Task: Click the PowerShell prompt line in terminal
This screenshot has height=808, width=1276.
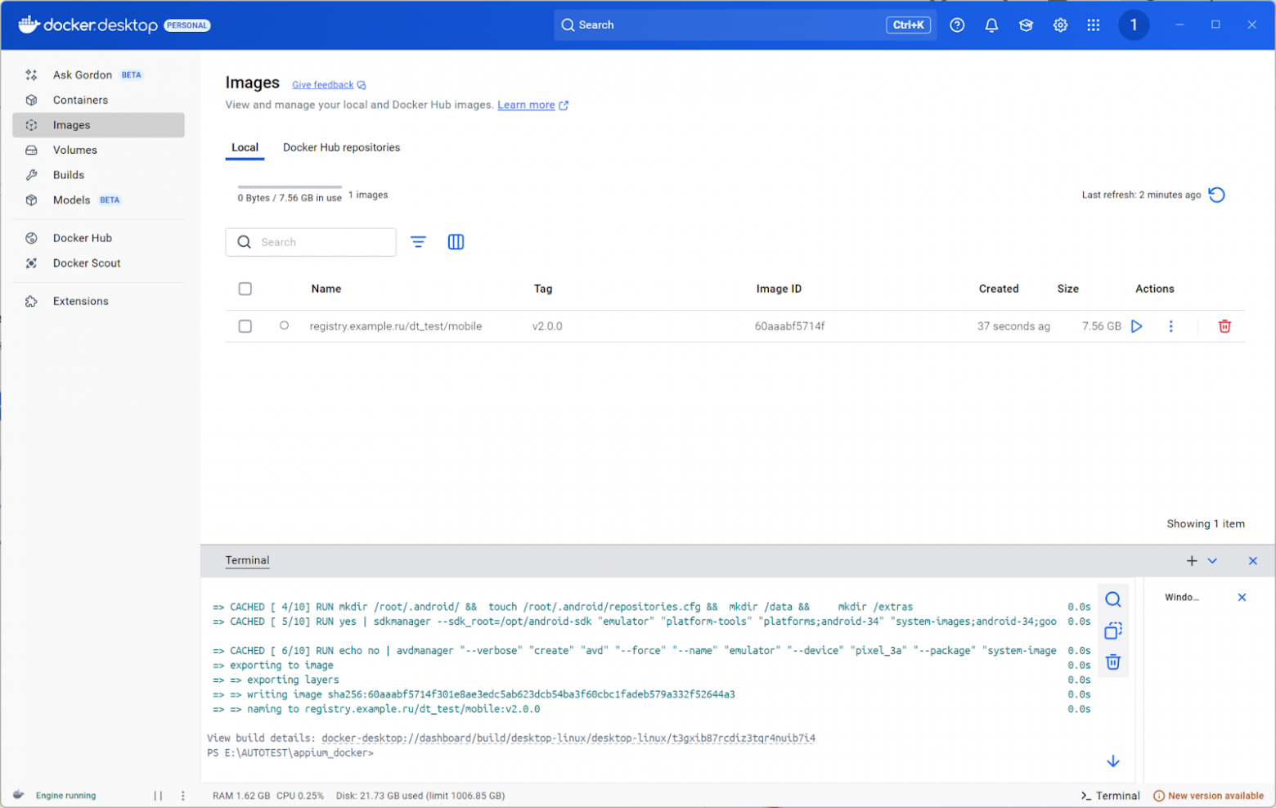Action: [290, 753]
